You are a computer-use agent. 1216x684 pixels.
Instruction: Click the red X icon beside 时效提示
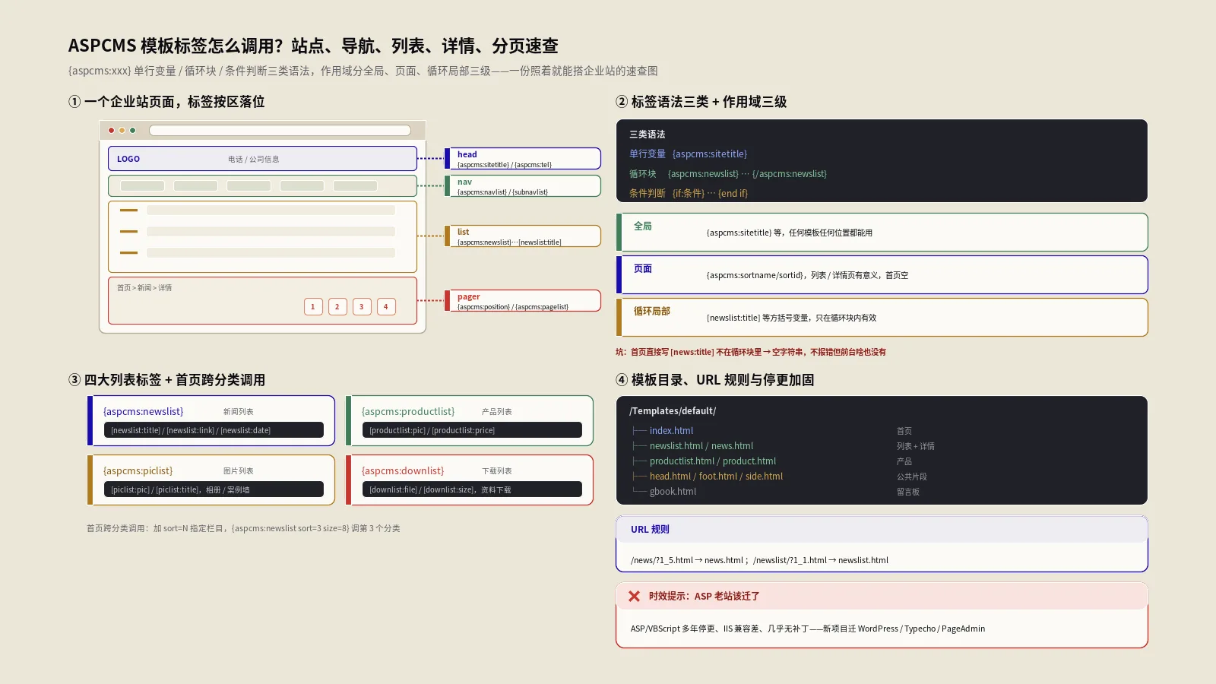(634, 597)
